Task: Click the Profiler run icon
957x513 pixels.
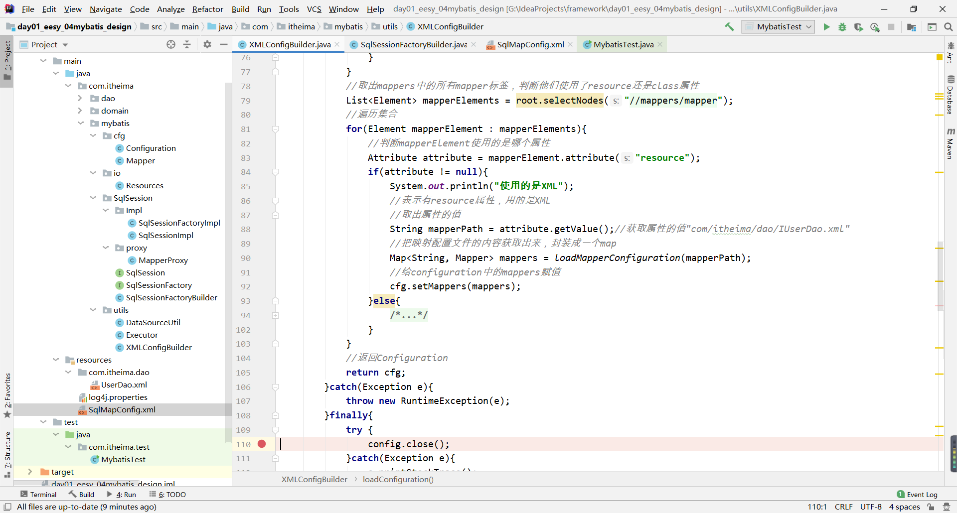Action: (875, 27)
